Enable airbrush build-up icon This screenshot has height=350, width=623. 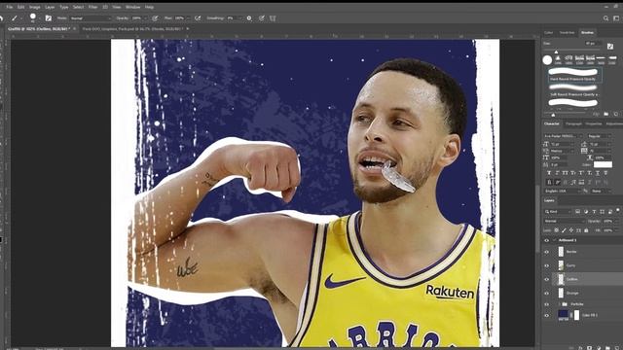coord(198,18)
